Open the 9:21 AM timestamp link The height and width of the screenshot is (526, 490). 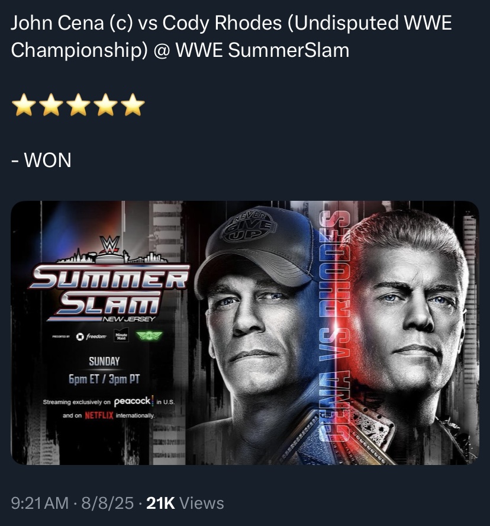click(x=40, y=503)
